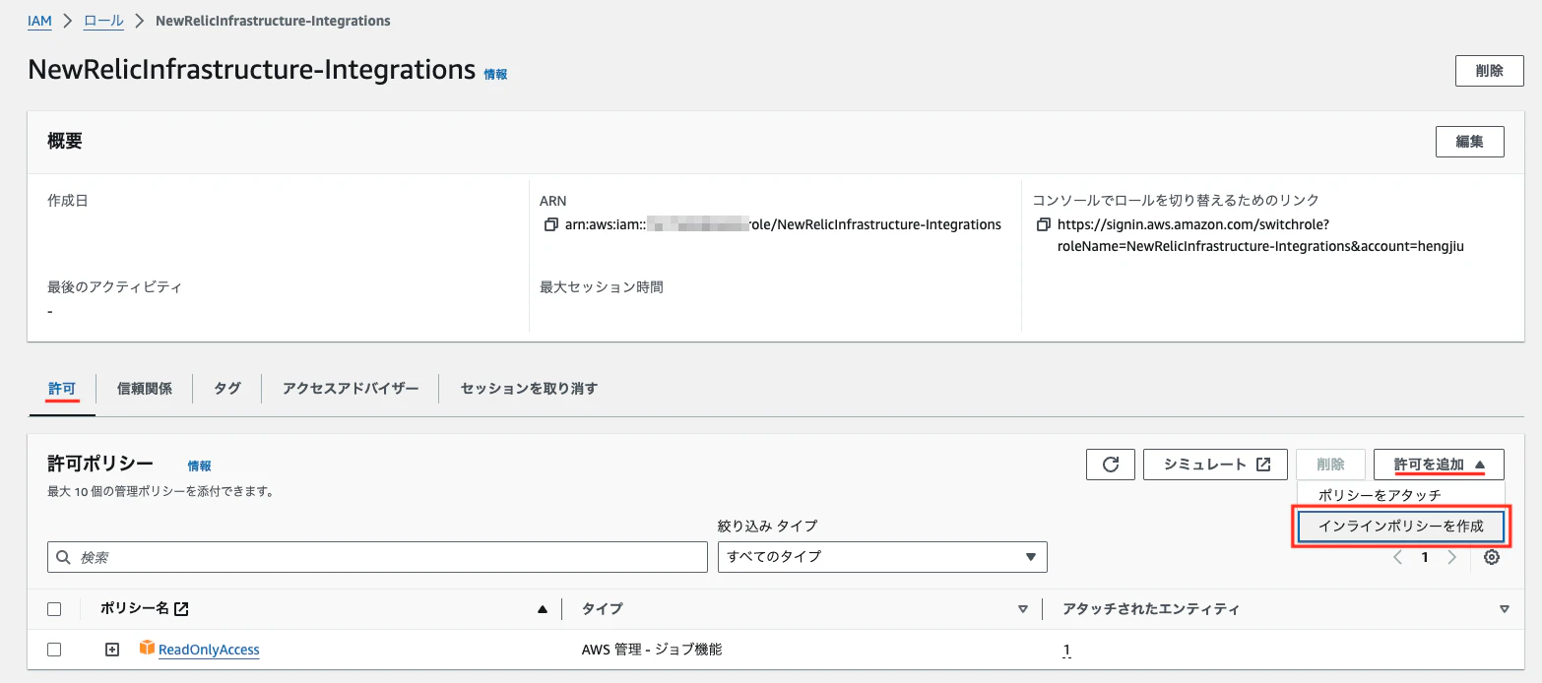The width and height of the screenshot is (1542, 683).
Task: Click the 最大セッション時間 label
Action: 602,287
